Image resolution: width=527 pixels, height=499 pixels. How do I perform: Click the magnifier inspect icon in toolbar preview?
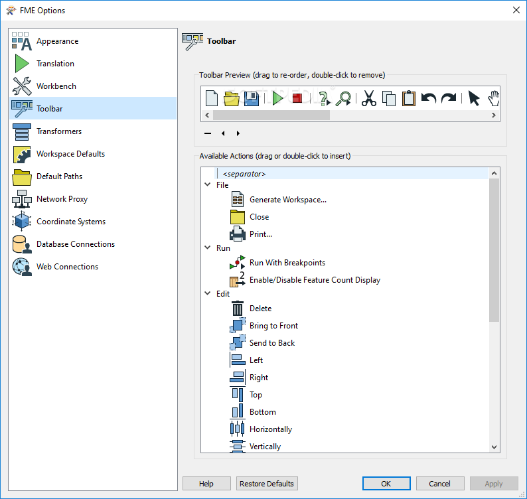click(344, 98)
